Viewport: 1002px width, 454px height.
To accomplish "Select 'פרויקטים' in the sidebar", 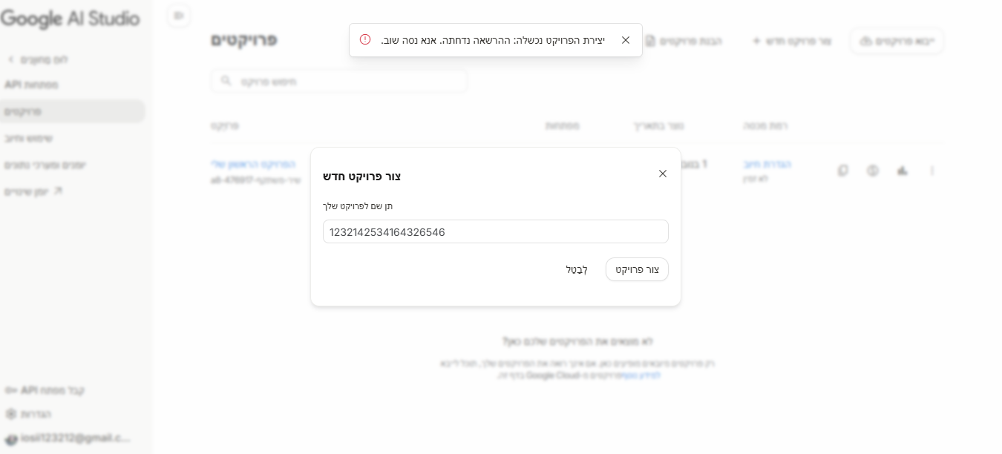I will [24, 111].
